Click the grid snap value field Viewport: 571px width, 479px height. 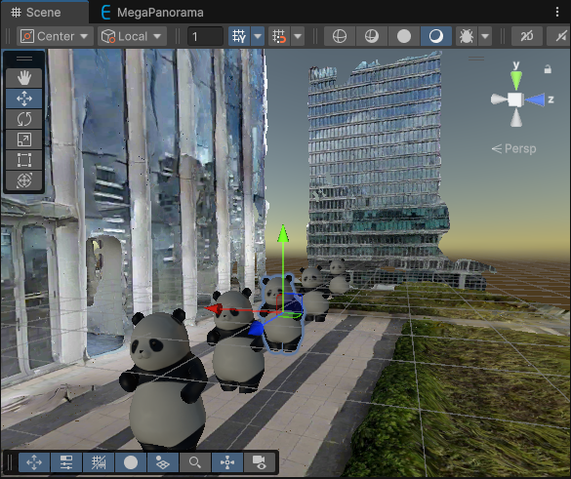pyautogui.click(x=205, y=36)
